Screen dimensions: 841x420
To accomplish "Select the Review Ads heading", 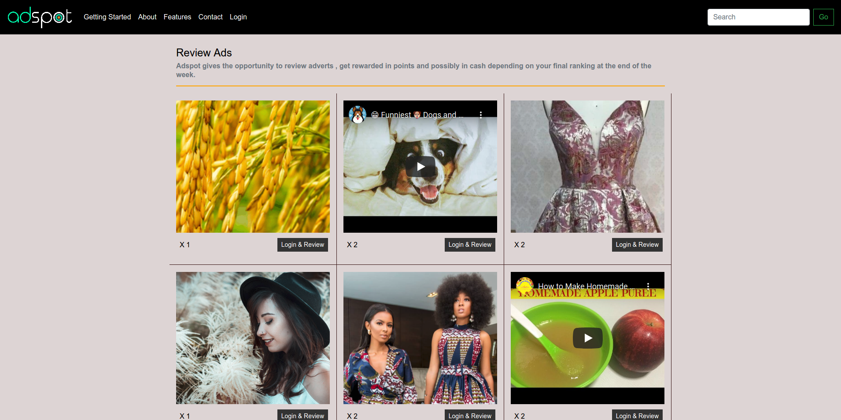I will pos(204,52).
